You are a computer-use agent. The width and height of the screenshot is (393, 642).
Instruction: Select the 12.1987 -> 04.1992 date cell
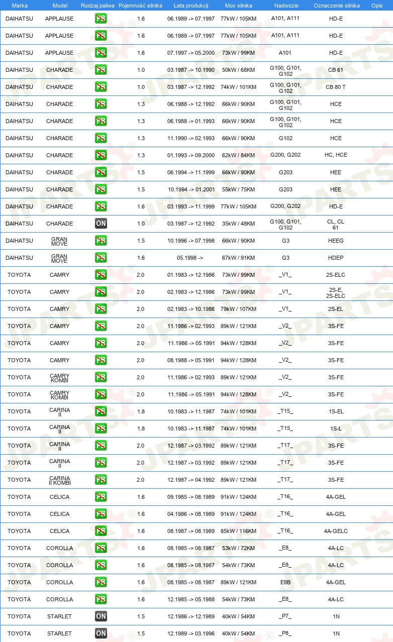point(191,480)
